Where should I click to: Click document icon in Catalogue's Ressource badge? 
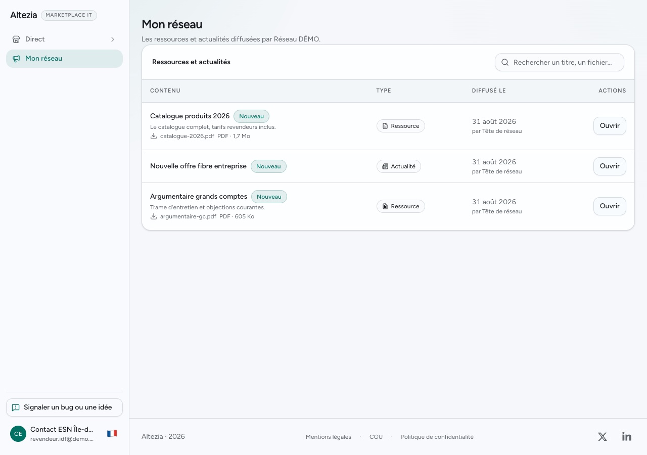pos(385,126)
